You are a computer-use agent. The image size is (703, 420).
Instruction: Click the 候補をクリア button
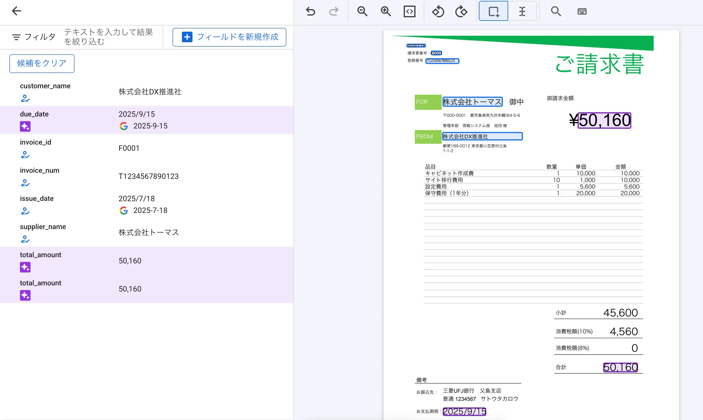[x=42, y=63]
